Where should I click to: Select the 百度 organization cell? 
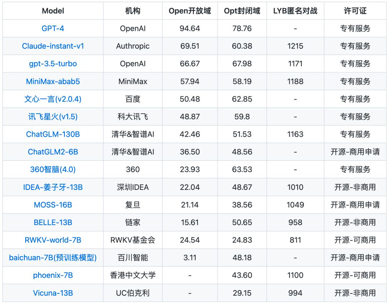pyautogui.click(x=133, y=99)
